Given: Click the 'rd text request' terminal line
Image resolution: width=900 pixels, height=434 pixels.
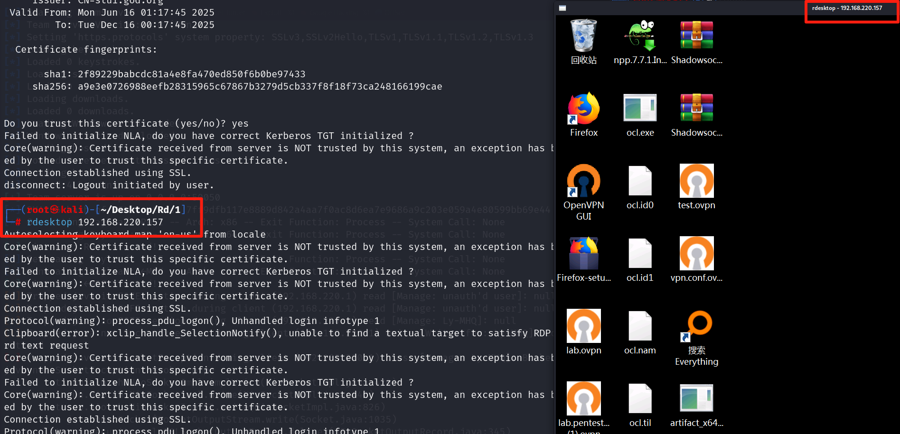Looking at the screenshot, I should pyautogui.click(x=46, y=346).
